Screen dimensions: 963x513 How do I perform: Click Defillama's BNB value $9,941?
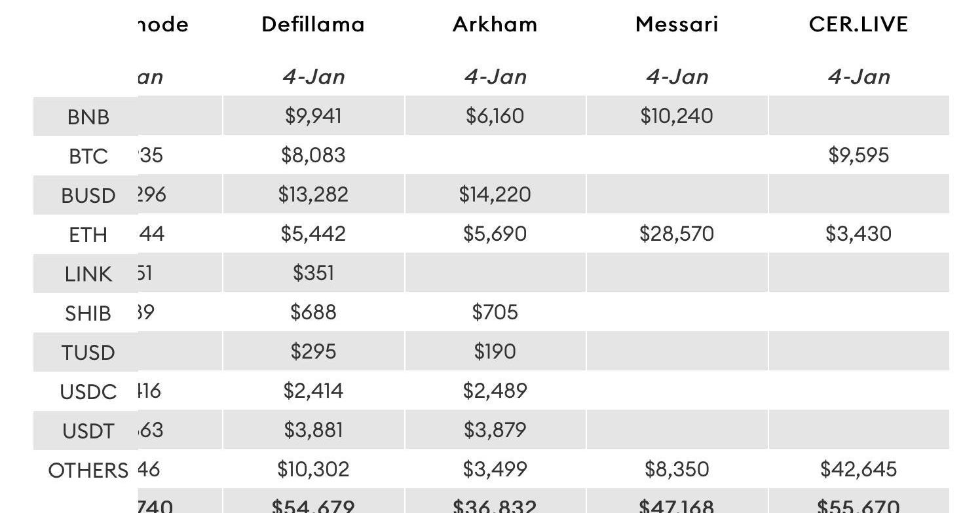point(313,116)
